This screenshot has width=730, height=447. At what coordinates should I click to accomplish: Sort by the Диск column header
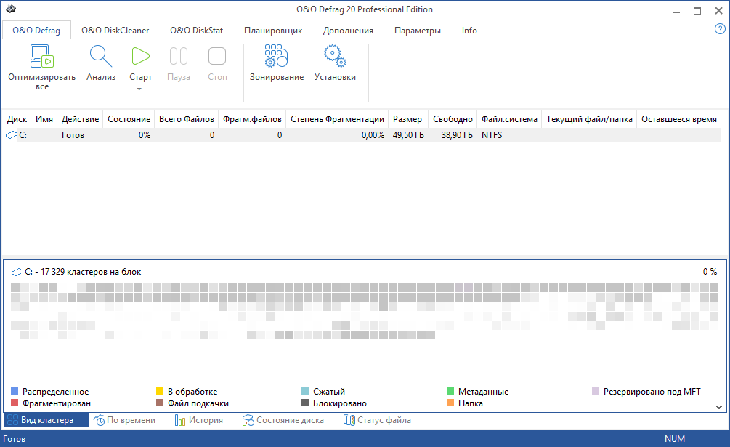click(17, 119)
